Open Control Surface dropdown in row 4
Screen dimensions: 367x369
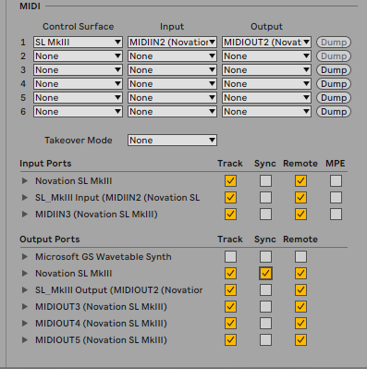pos(78,84)
